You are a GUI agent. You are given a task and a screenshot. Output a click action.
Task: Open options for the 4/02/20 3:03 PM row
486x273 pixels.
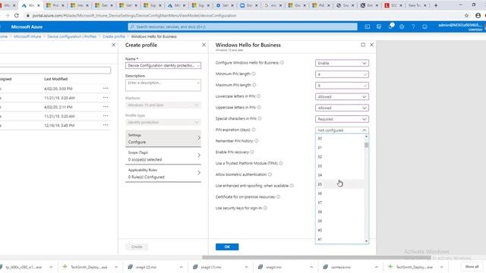click(106, 89)
